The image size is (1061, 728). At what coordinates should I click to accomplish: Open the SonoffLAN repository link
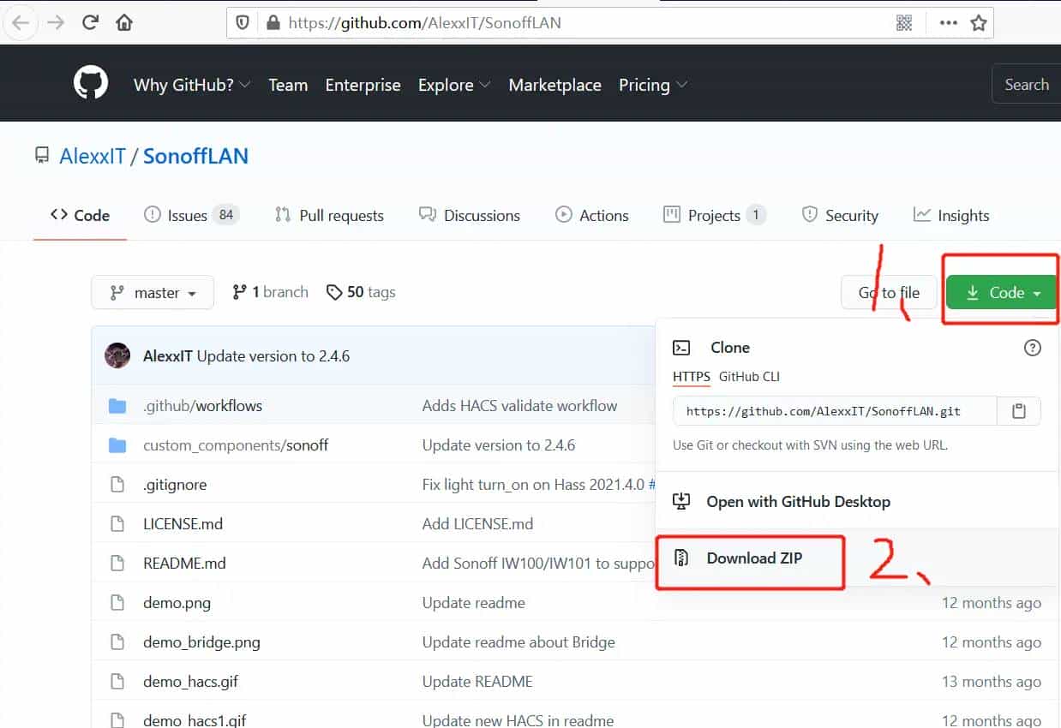(x=195, y=157)
